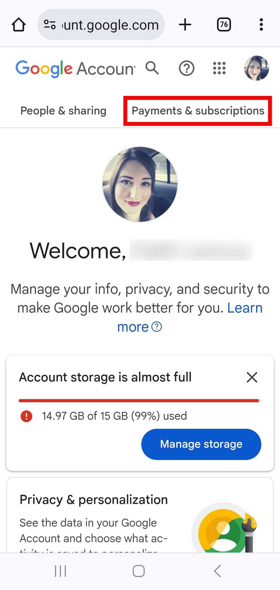
Task: Open the Google apps grid
Action: (x=219, y=68)
